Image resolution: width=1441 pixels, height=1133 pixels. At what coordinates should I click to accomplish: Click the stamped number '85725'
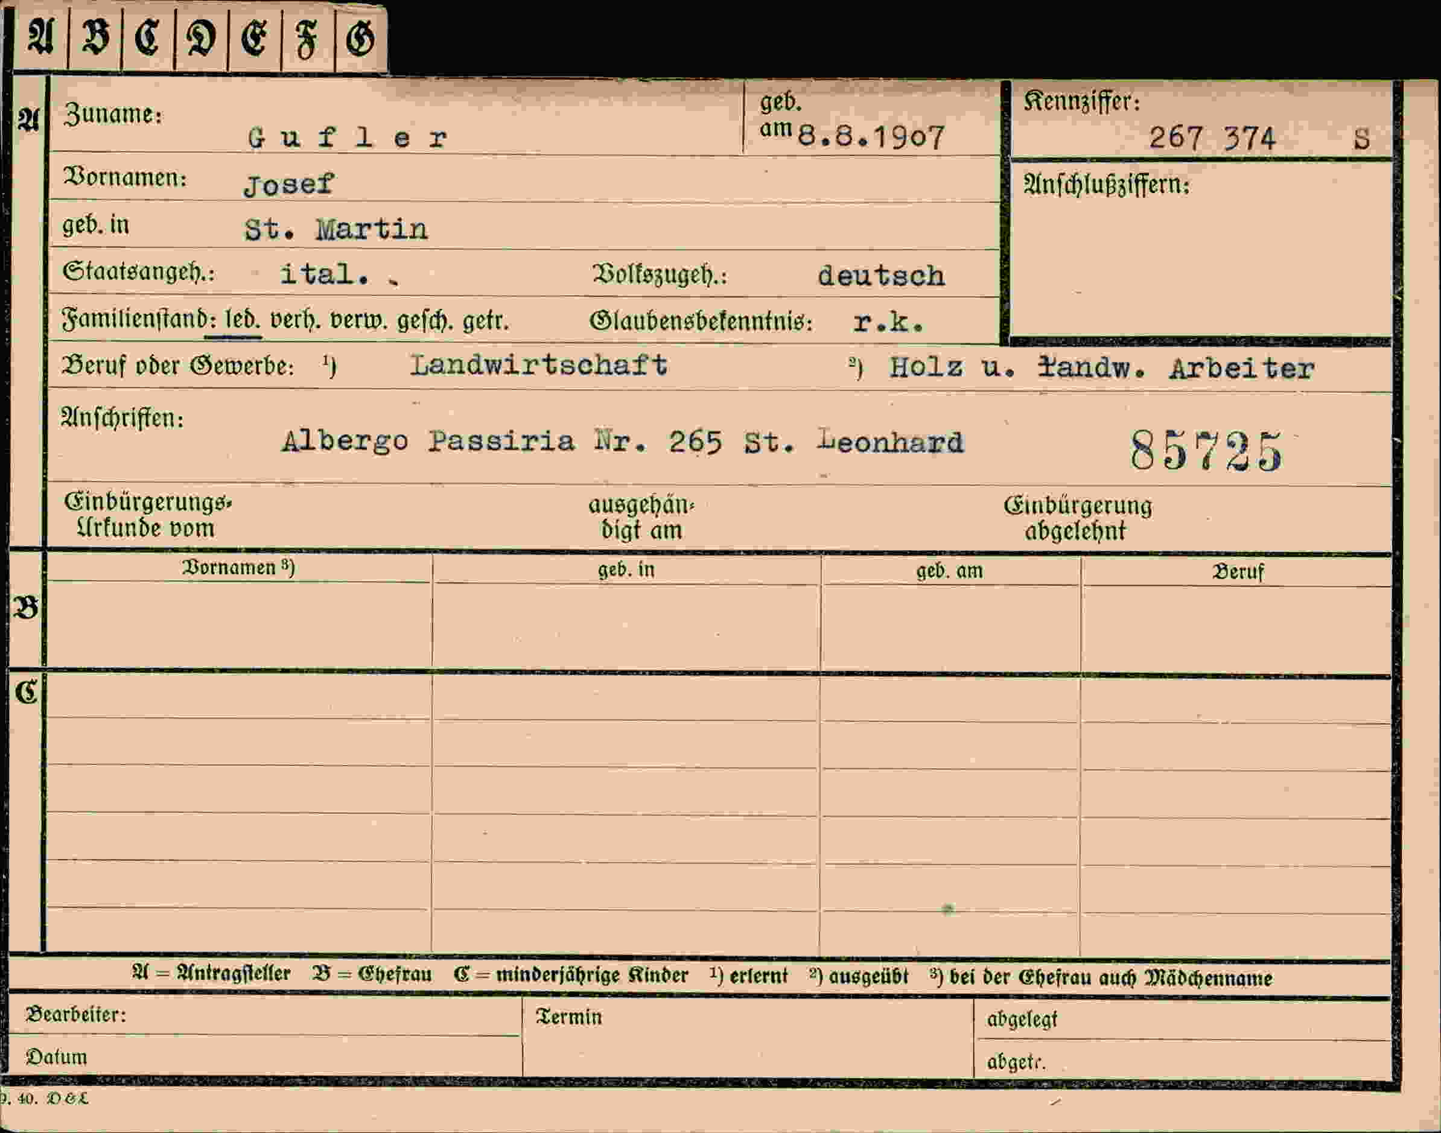point(1207,451)
